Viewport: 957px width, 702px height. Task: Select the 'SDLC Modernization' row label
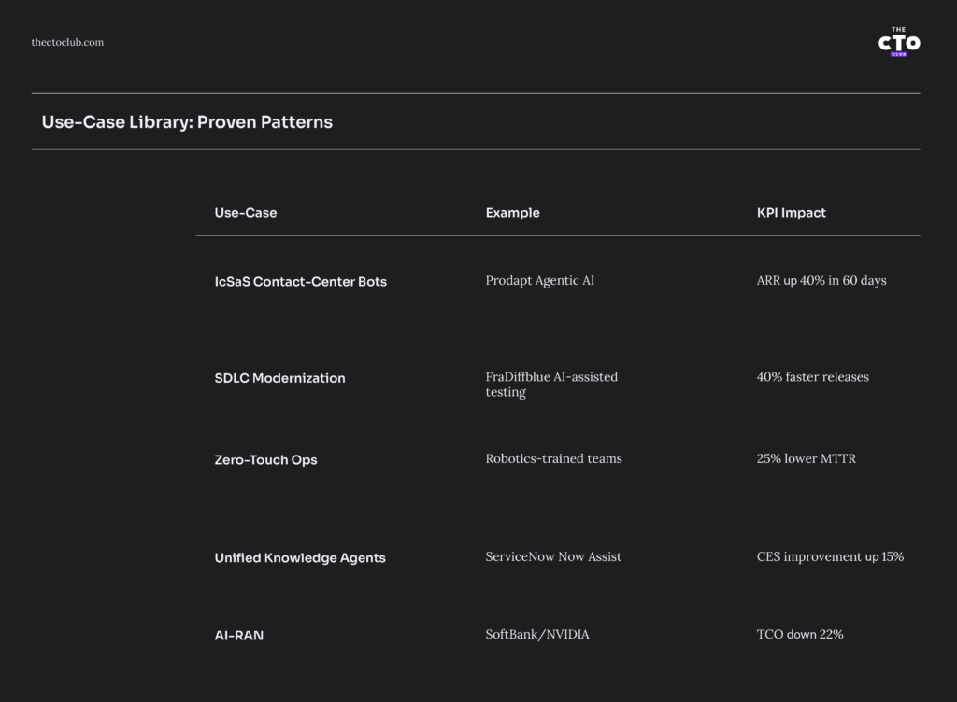[279, 378]
